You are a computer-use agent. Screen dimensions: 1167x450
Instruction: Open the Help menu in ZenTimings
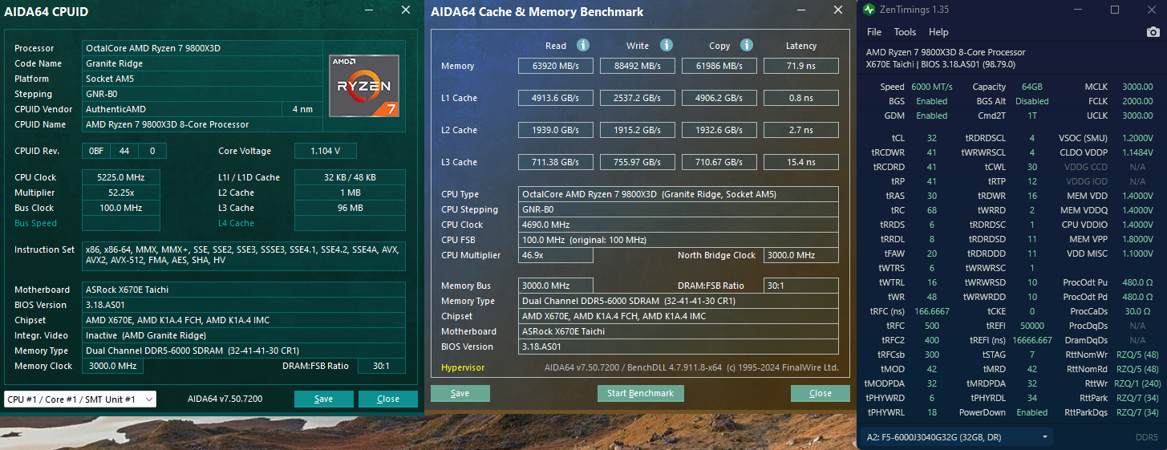(938, 32)
